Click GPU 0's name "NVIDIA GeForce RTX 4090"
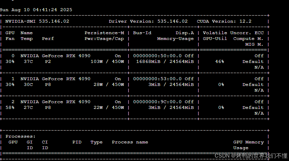The image size is (289, 161). (x=55, y=56)
